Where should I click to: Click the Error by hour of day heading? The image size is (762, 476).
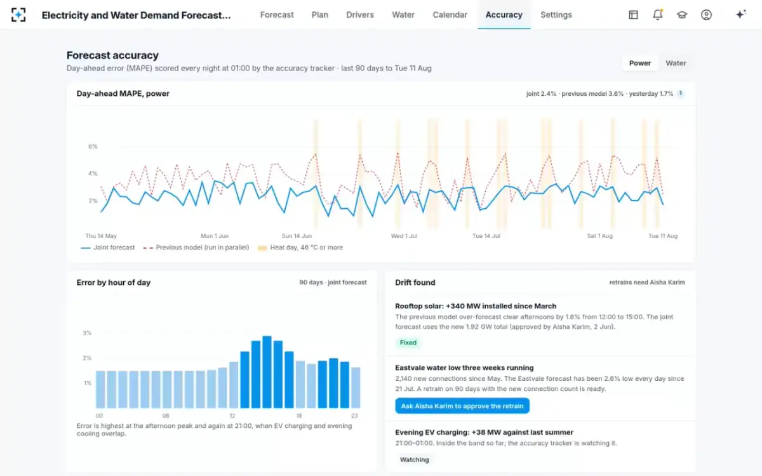[x=114, y=282]
